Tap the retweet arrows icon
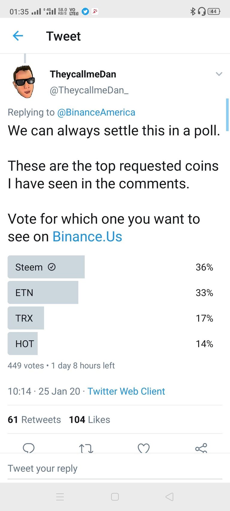The height and width of the screenshot is (511, 230). tap(86, 448)
